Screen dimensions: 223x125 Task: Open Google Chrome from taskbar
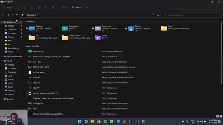[99, 122]
